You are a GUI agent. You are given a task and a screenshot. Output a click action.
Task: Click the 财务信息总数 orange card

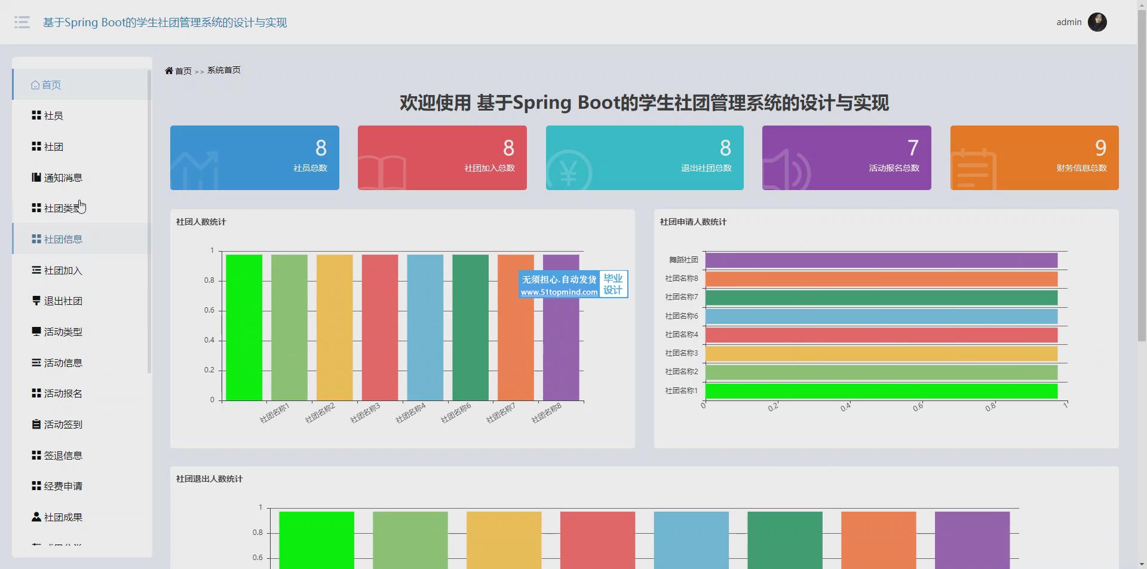coord(1034,158)
